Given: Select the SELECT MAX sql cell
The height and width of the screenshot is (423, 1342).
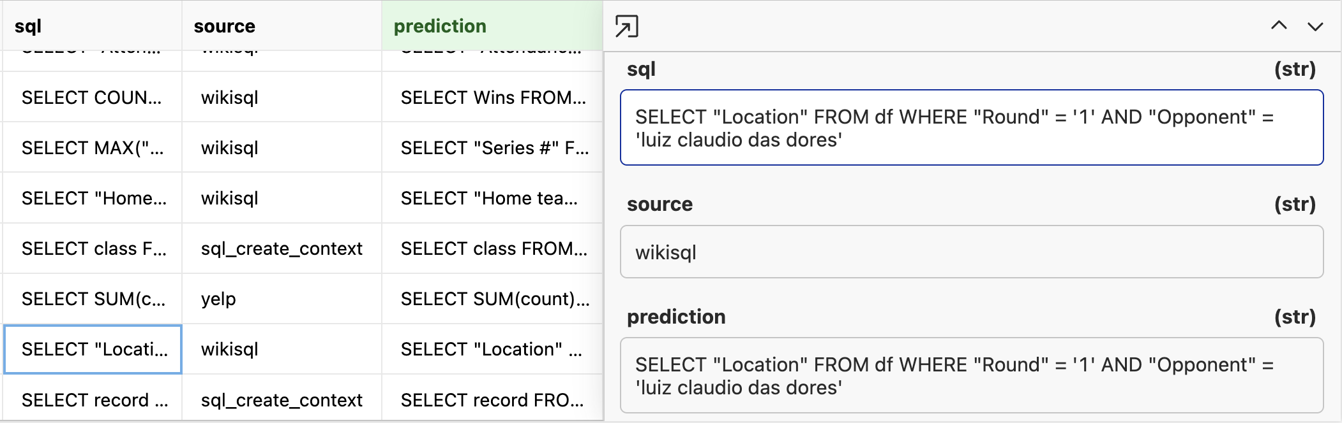Looking at the screenshot, I should [92, 148].
